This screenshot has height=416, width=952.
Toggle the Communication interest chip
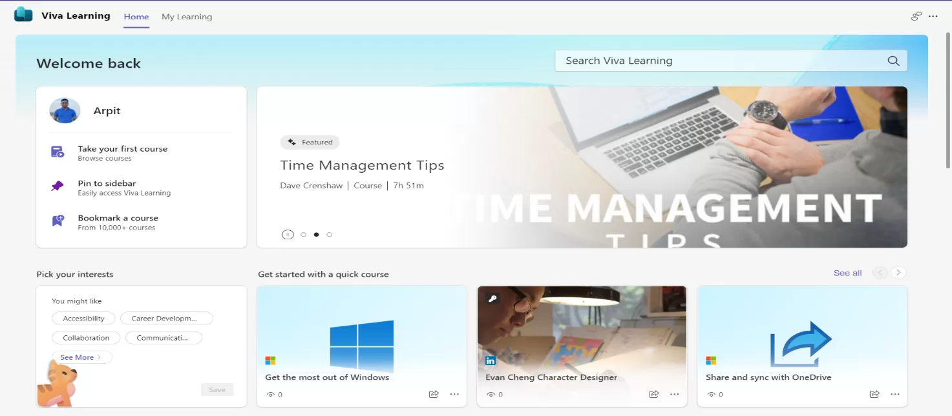coord(163,338)
